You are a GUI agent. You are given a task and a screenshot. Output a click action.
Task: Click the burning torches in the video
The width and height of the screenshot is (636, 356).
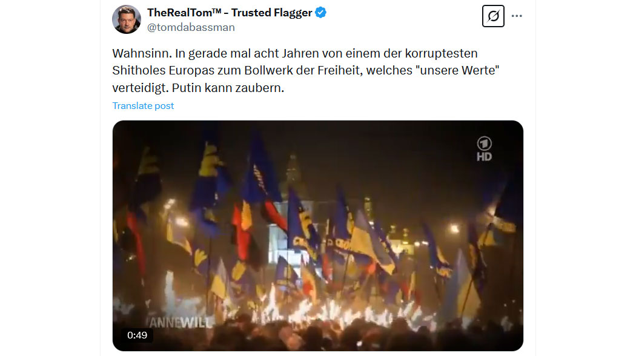tap(325, 308)
